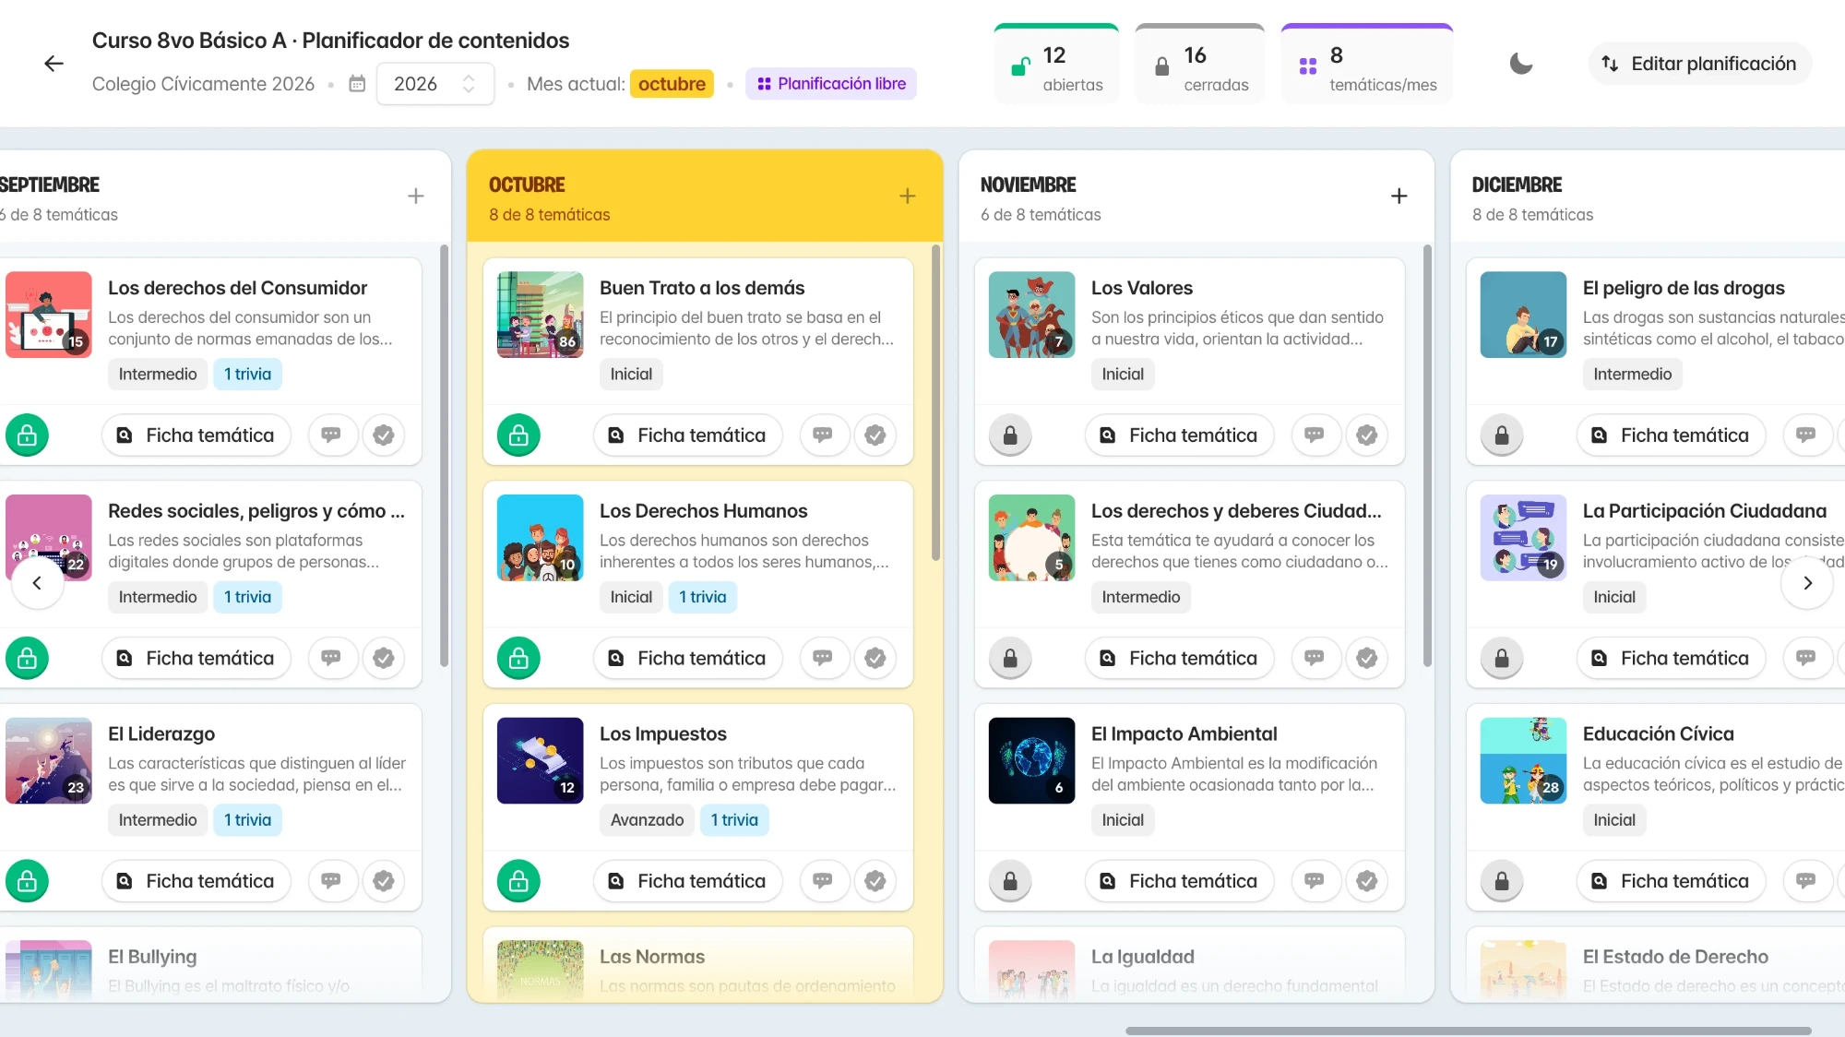Click the 1 trivia tag on Los Impuestos
Image resolution: width=1845 pixels, height=1037 pixels.
point(734,820)
